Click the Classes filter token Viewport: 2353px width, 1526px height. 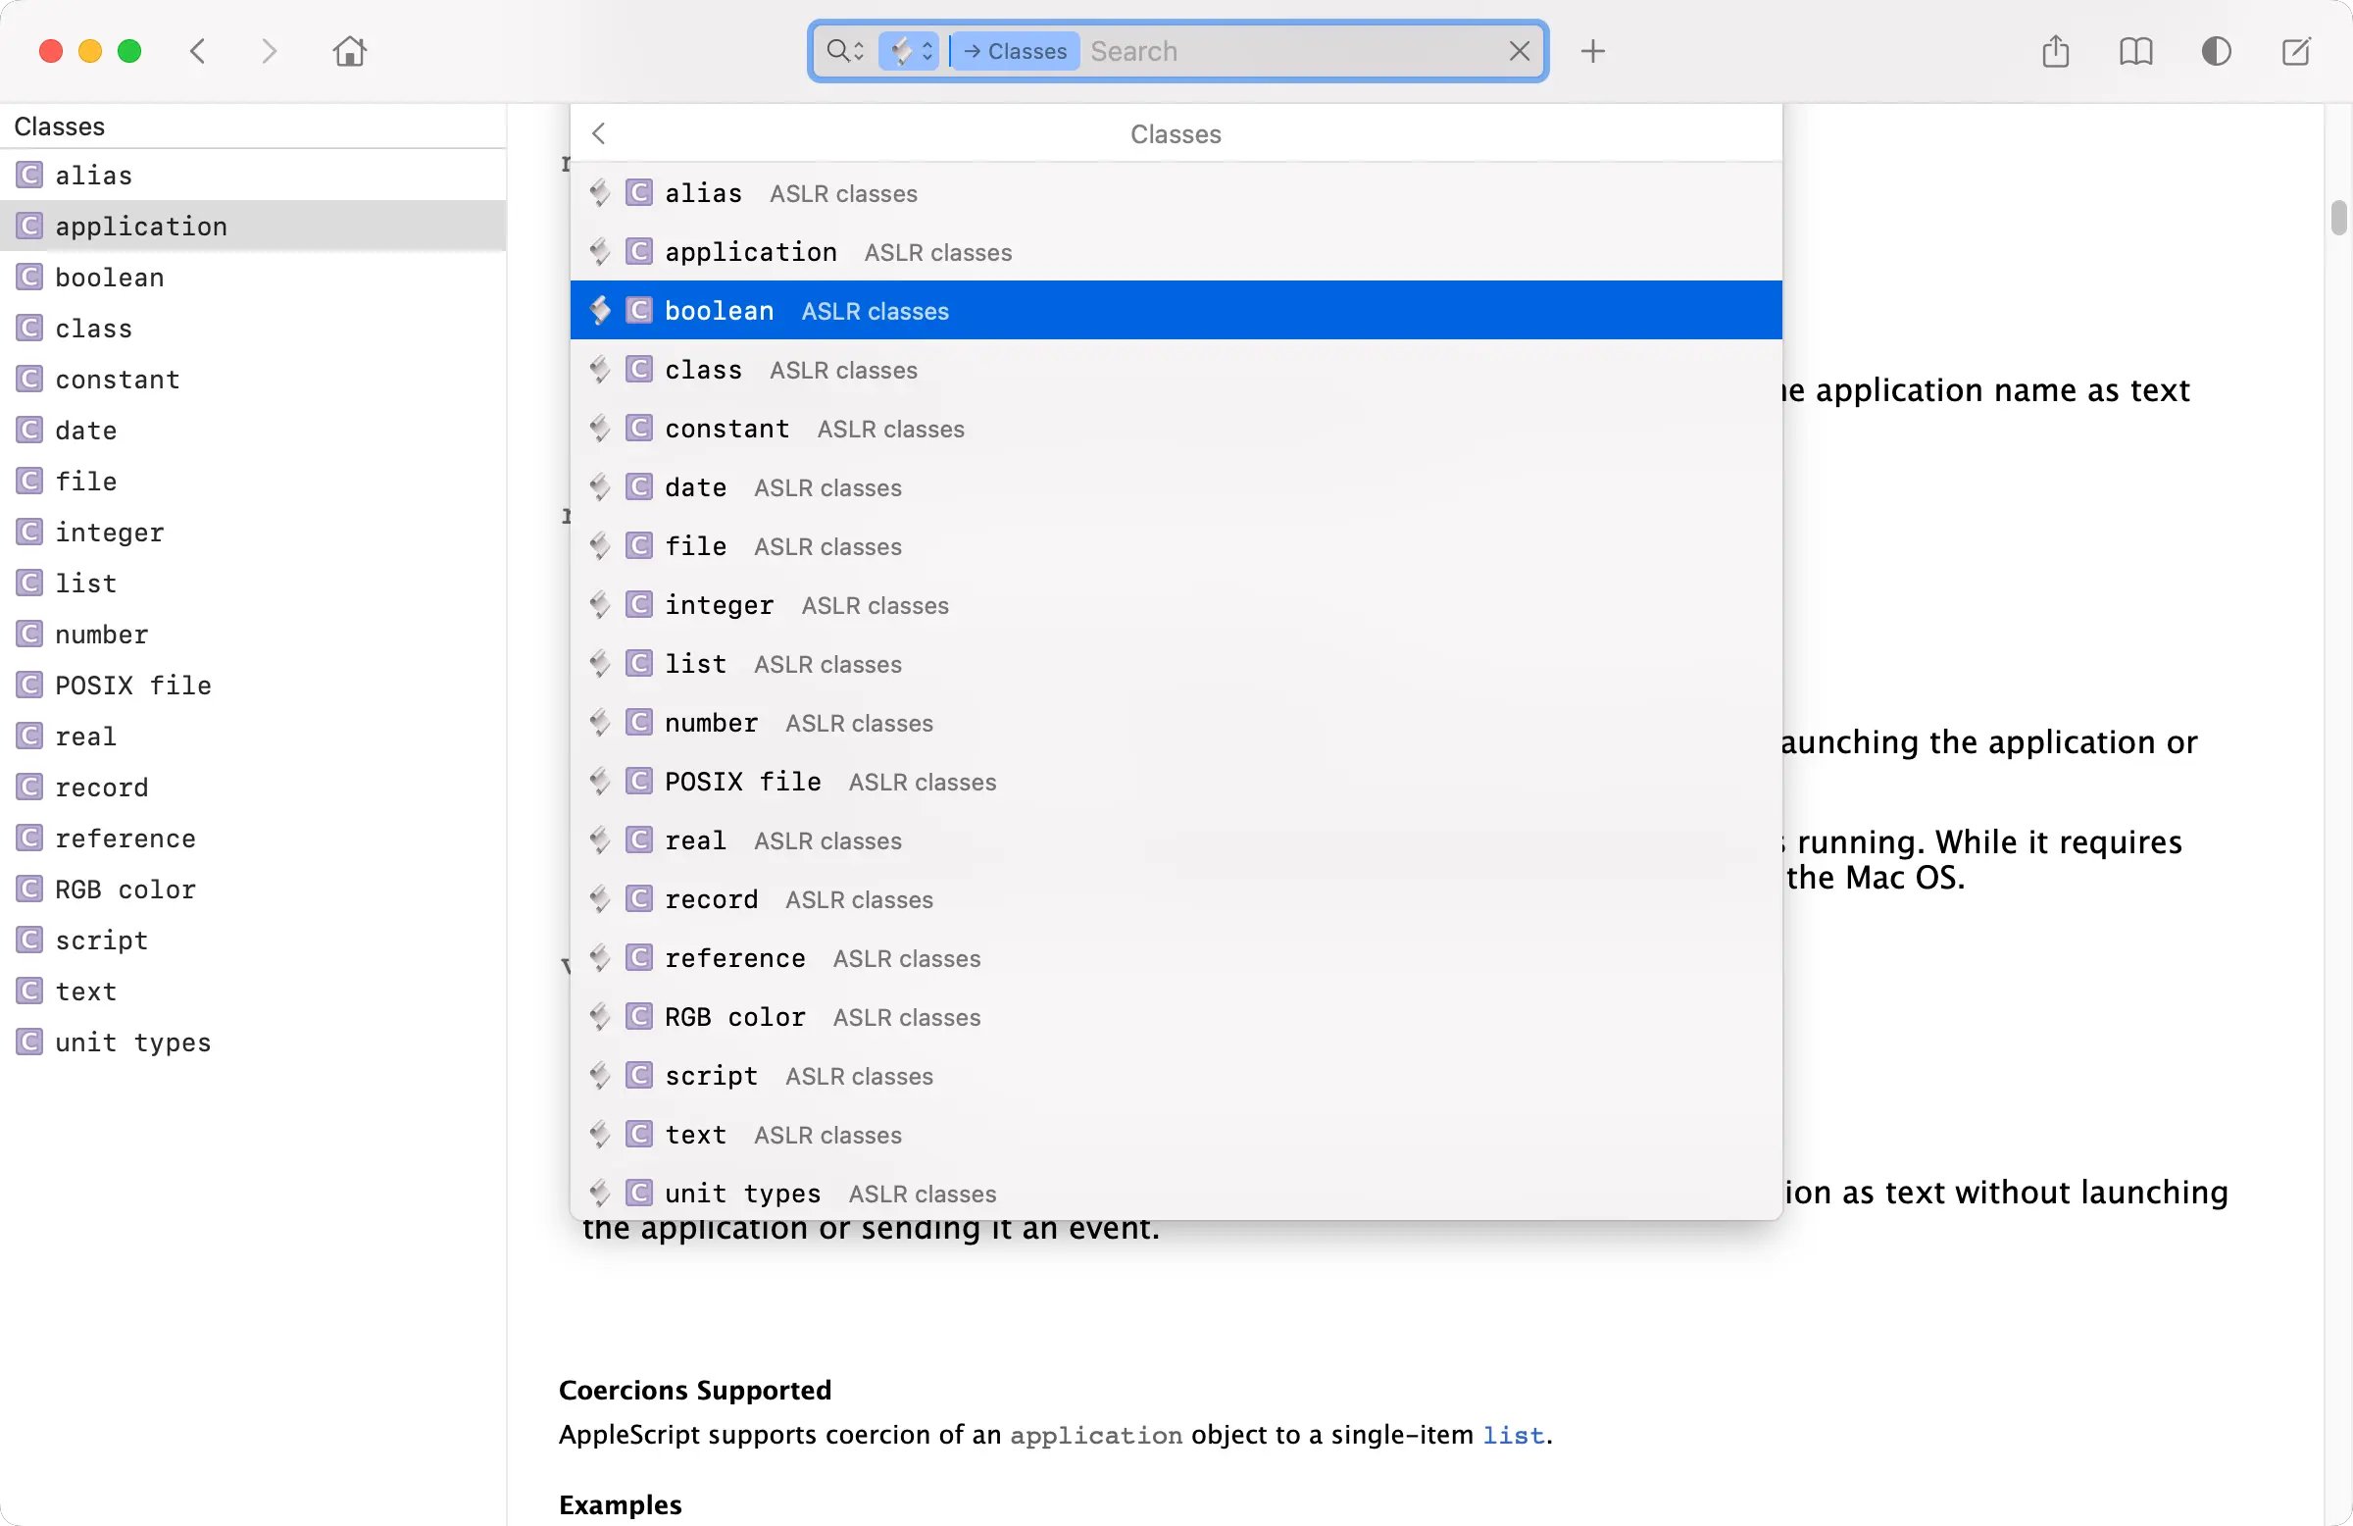pyautogui.click(x=1016, y=51)
